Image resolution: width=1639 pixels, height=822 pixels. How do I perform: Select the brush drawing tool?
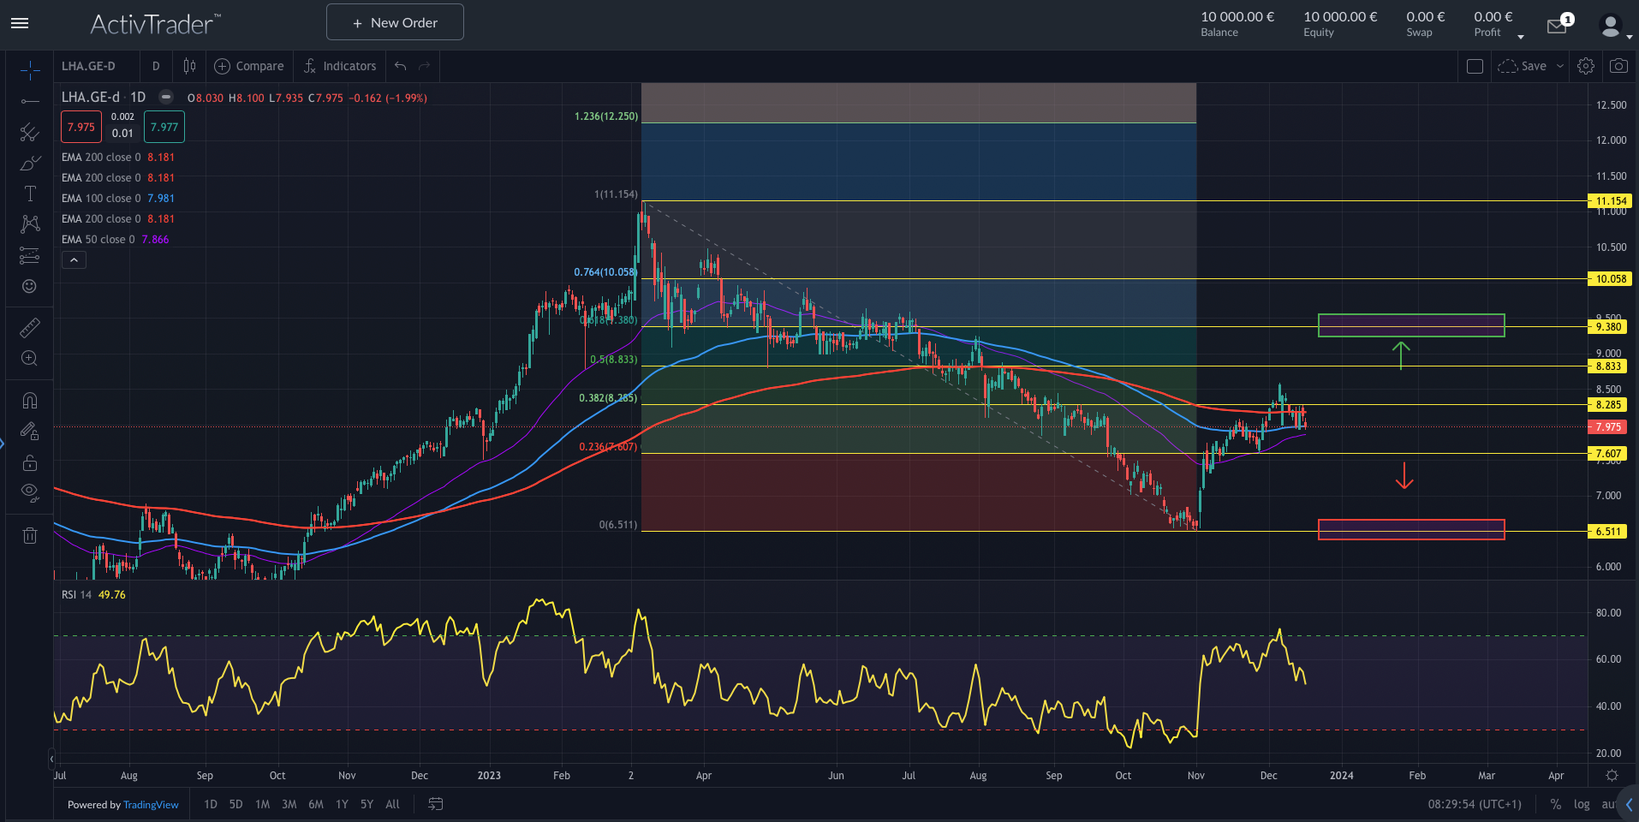pyautogui.click(x=30, y=163)
